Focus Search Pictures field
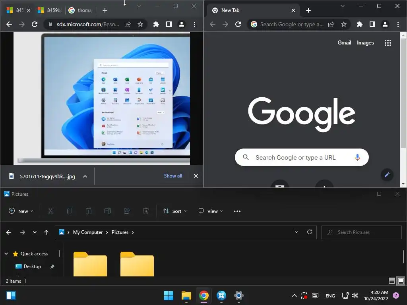 click(x=362, y=232)
